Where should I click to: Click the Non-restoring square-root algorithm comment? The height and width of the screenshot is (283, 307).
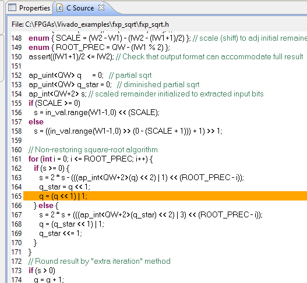click(93, 149)
